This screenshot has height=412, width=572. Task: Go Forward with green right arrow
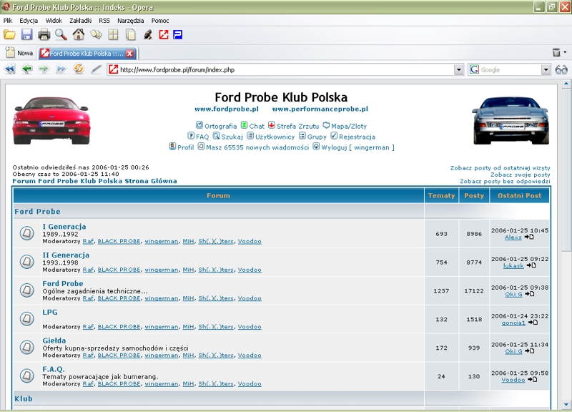(x=44, y=69)
